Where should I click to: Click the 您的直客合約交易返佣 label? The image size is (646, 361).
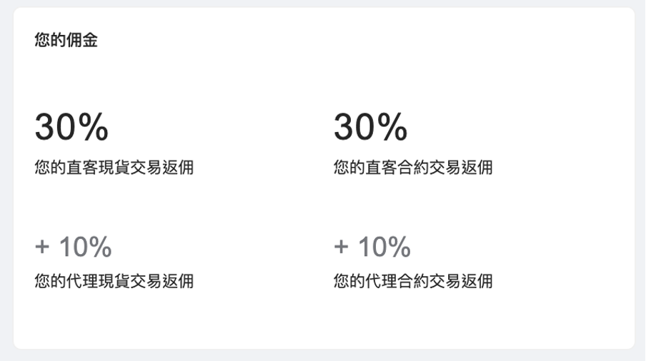pyautogui.click(x=412, y=168)
